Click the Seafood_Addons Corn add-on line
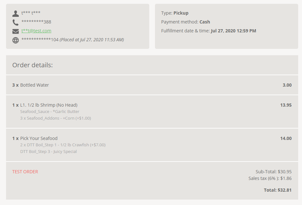Viewport: 302px width, 205px height. [55, 118]
